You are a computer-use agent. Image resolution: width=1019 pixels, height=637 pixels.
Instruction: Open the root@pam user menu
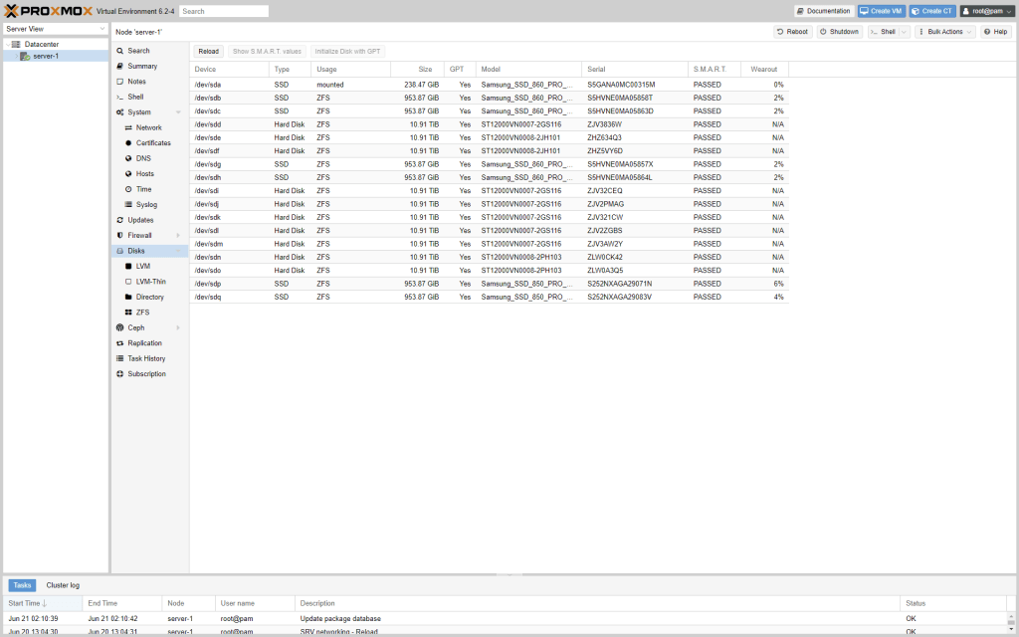click(x=986, y=11)
